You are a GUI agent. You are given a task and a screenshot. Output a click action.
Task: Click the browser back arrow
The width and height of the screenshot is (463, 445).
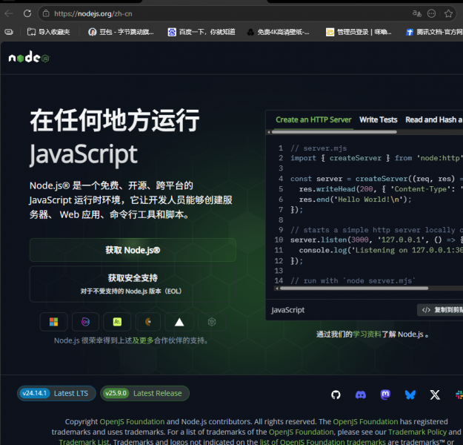click(x=9, y=13)
